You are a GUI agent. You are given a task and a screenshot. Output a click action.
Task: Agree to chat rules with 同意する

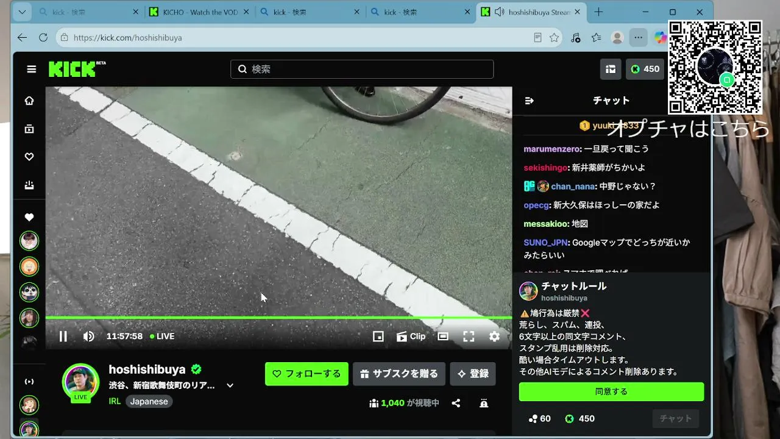pyautogui.click(x=611, y=391)
